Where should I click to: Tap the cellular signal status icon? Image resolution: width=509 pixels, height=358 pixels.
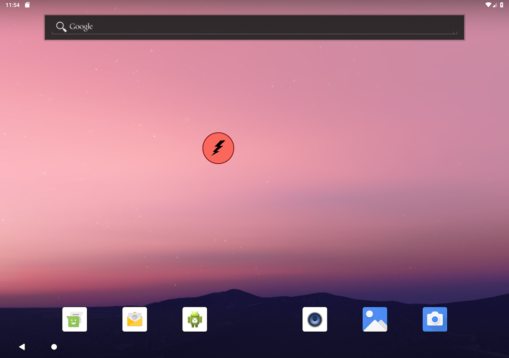495,5
